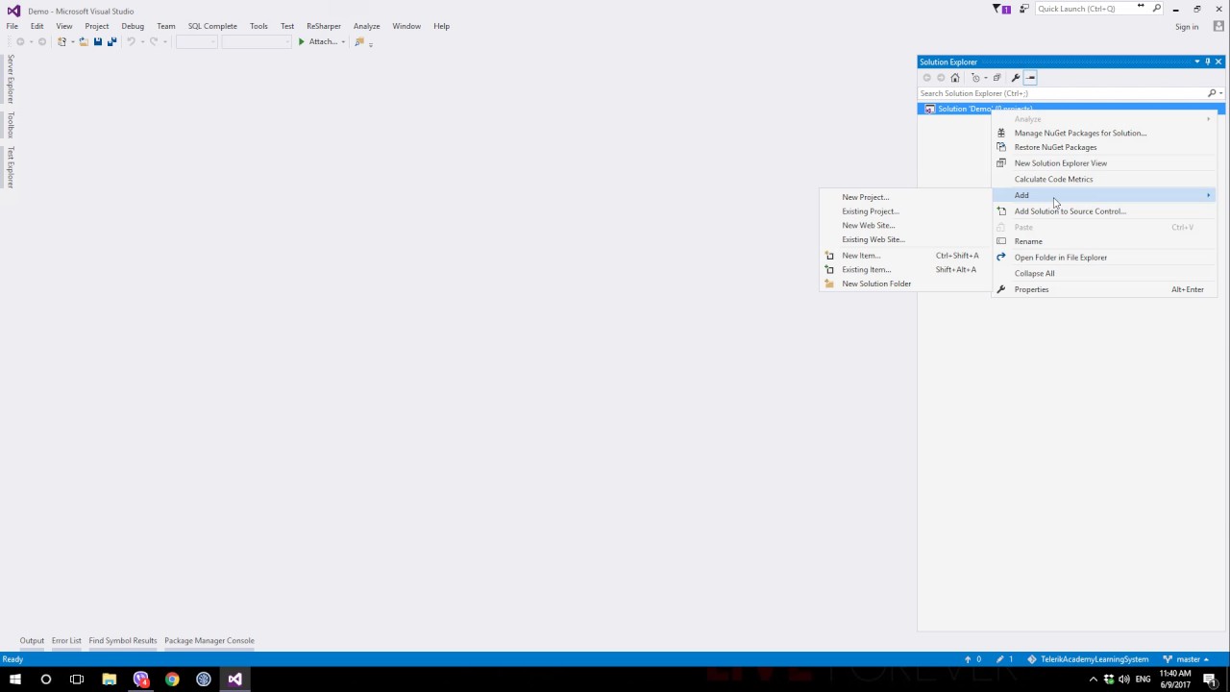Viewport: 1230px width, 692px height.
Task: Open the master branch selector in status bar
Action: point(1186,659)
